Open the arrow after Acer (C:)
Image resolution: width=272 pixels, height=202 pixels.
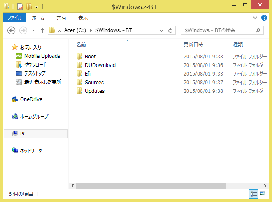91,31
